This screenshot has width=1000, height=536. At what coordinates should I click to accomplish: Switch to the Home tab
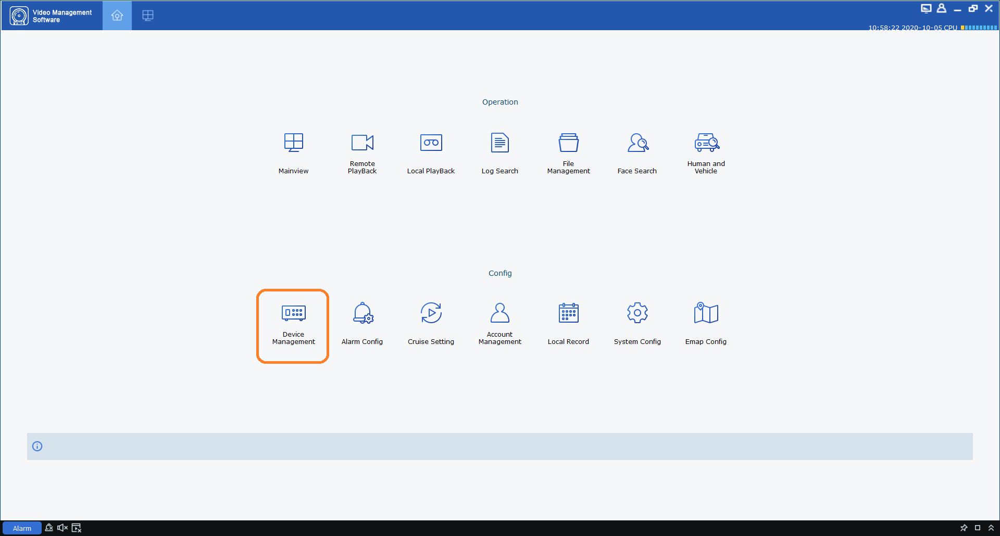tap(117, 16)
